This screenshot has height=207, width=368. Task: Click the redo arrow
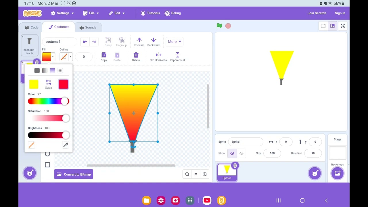click(94, 42)
